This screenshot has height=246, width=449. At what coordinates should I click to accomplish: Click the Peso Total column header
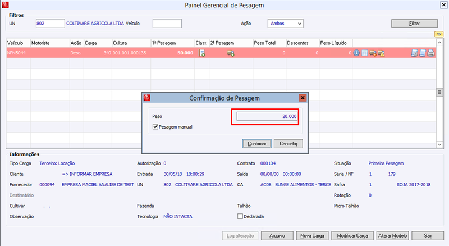tap(269, 43)
